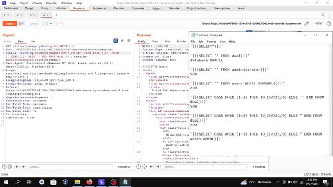Open the Window menu in Burp
The width and height of the screenshot is (333, 187).
tap(66, 3)
